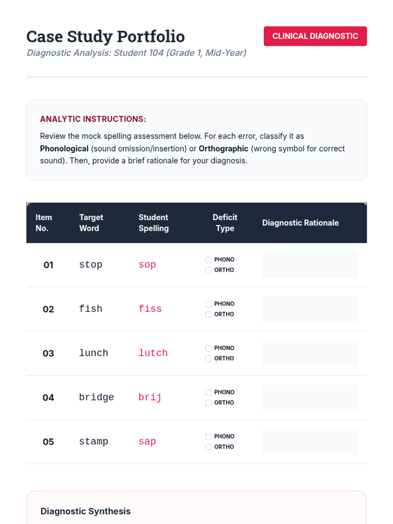Enter rationale box for bridge row

click(x=310, y=398)
